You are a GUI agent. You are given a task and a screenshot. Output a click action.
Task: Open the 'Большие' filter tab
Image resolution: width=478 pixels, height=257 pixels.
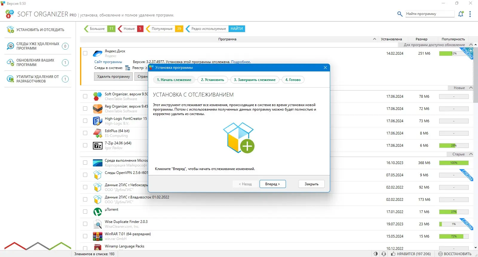tap(99, 29)
